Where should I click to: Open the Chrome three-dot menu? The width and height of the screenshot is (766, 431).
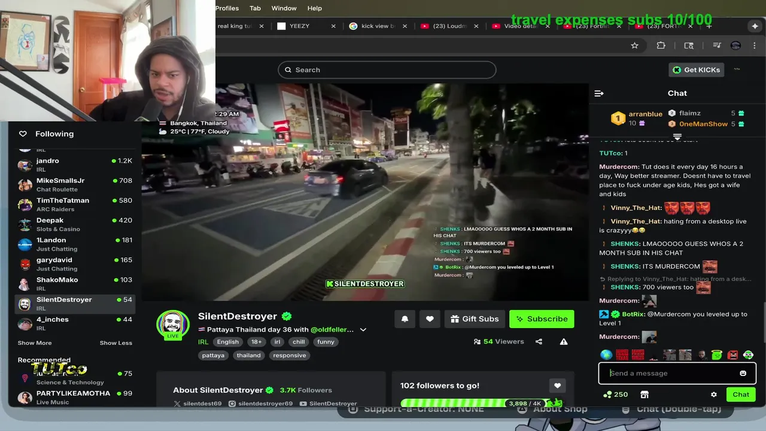click(x=755, y=45)
